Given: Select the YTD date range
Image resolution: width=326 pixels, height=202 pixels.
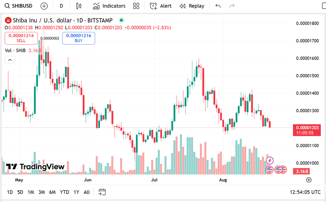Looking at the screenshot, I should [64, 192].
